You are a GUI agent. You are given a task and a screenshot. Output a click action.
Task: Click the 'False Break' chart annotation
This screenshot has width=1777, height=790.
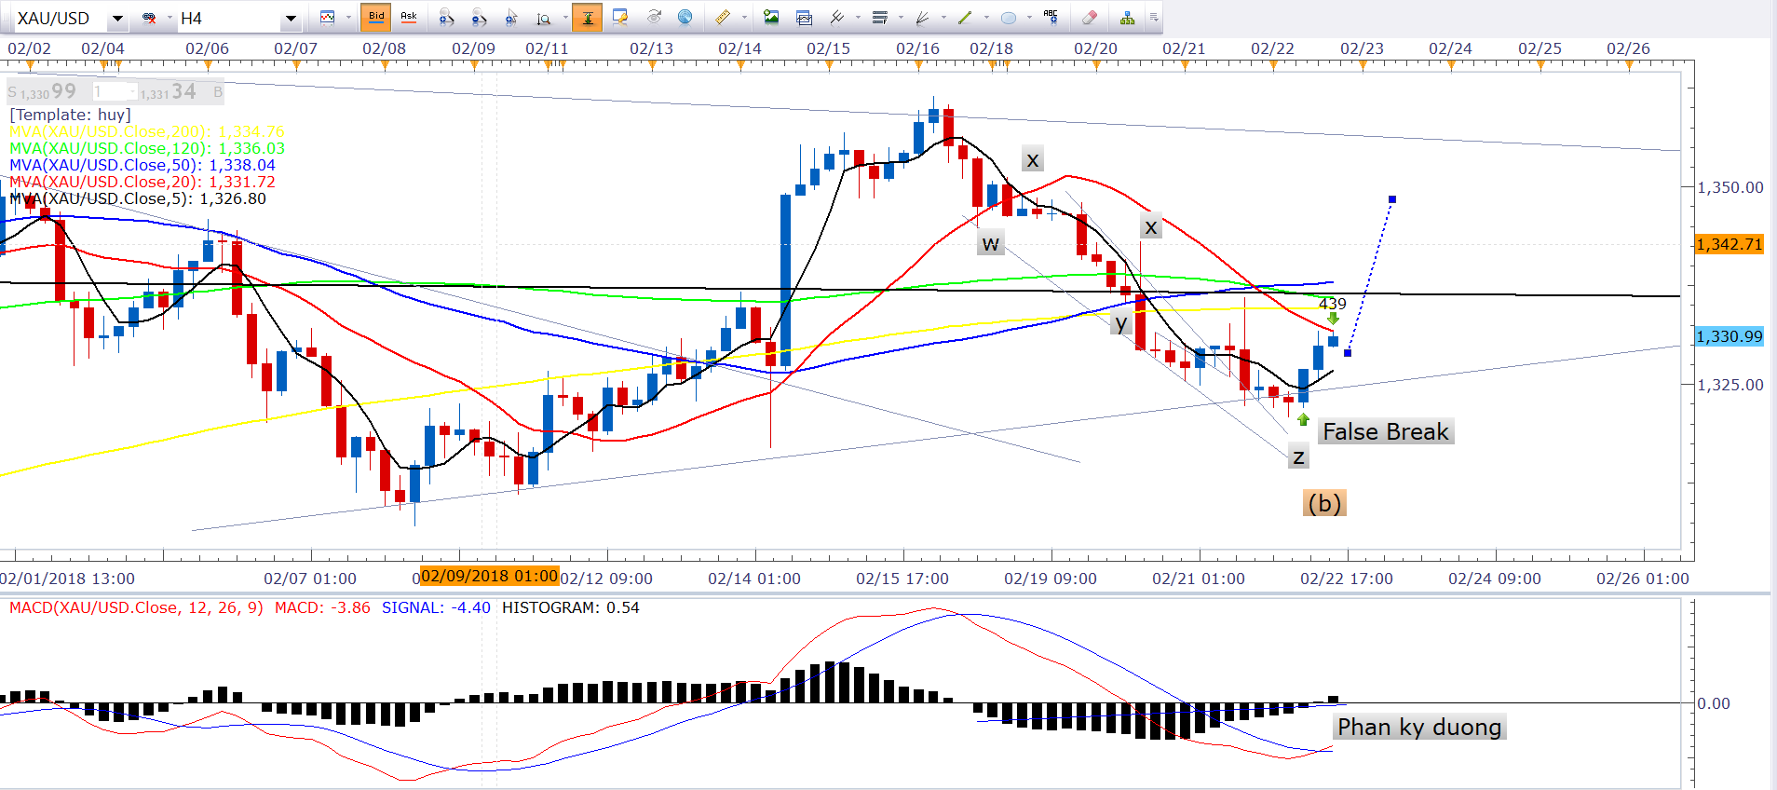click(1385, 432)
